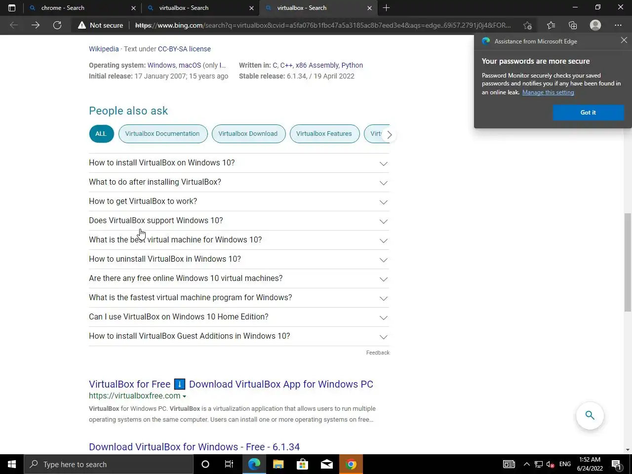632x474 pixels.
Task: Select the Virtualbox Download chip
Action: coord(248,134)
